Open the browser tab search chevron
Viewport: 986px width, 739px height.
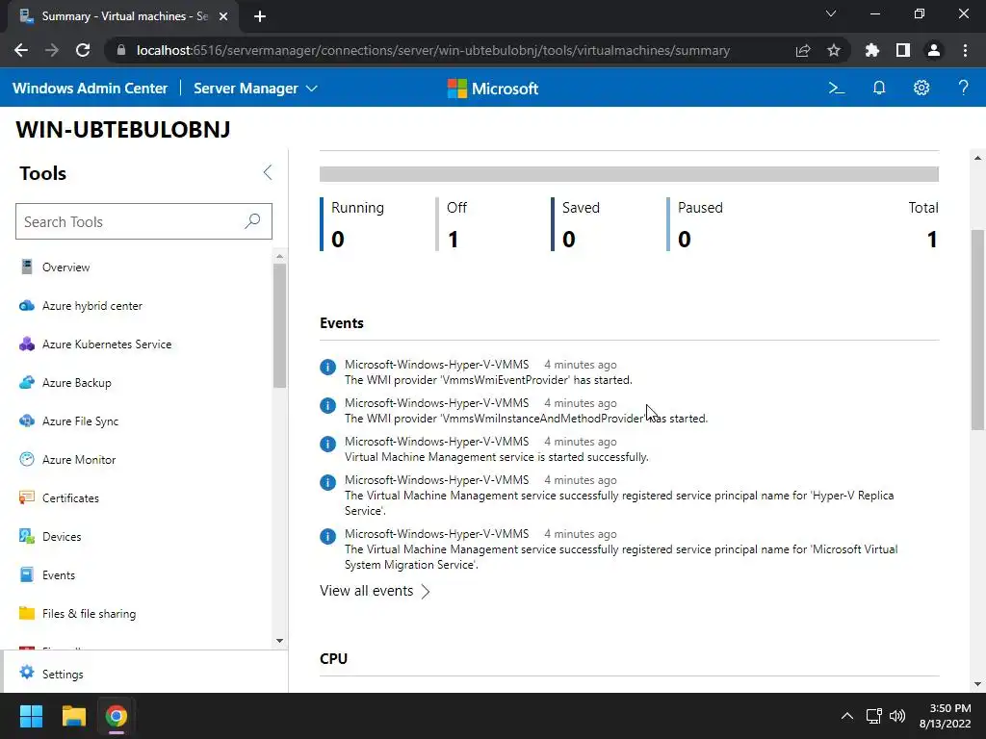click(831, 13)
